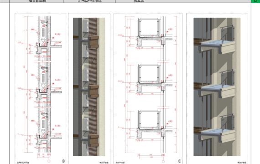Click the 阳台节点图 caption label
This screenshot has height=164, width=260.
point(120,163)
